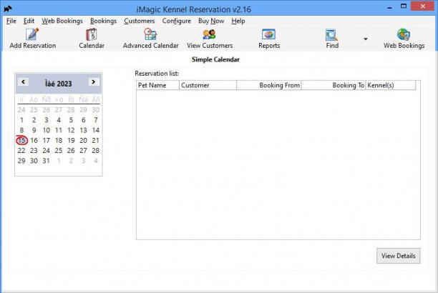
Task: Minimize the Kennel Reservation window
Action: [x=389, y=8]
